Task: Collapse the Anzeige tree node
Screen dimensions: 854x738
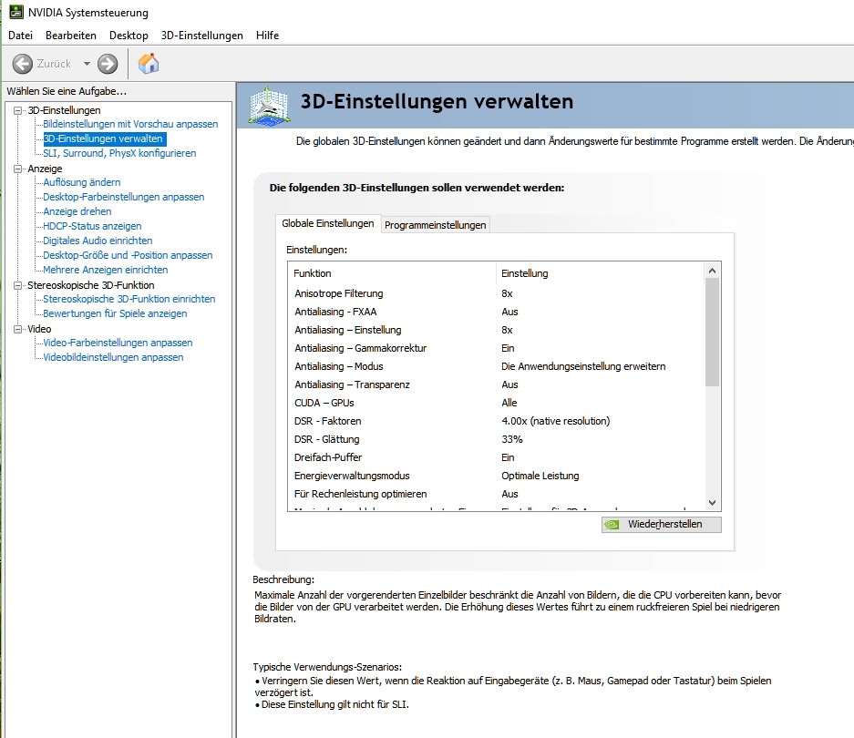Action: 18,169
